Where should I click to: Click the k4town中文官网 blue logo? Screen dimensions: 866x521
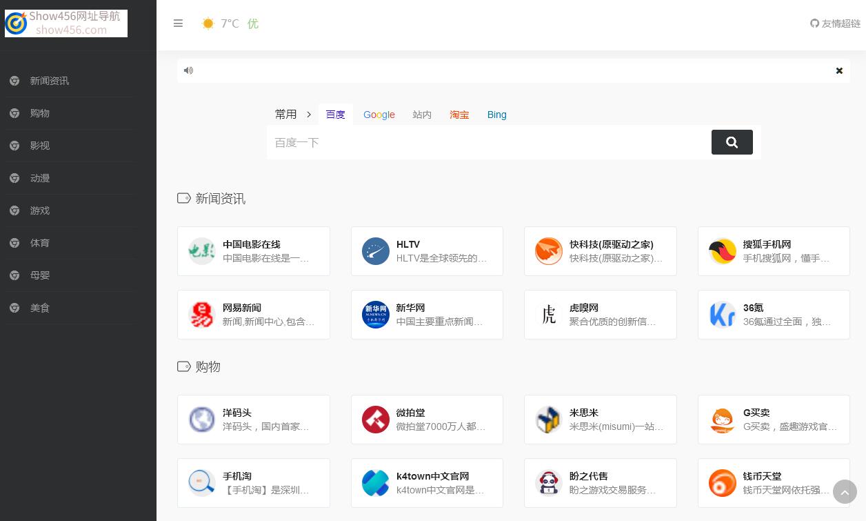point(376,483)
